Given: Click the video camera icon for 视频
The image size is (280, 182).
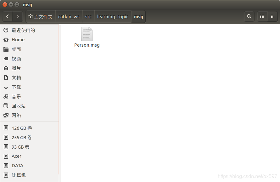Looking at the screenshot, I should click(6, 59).
